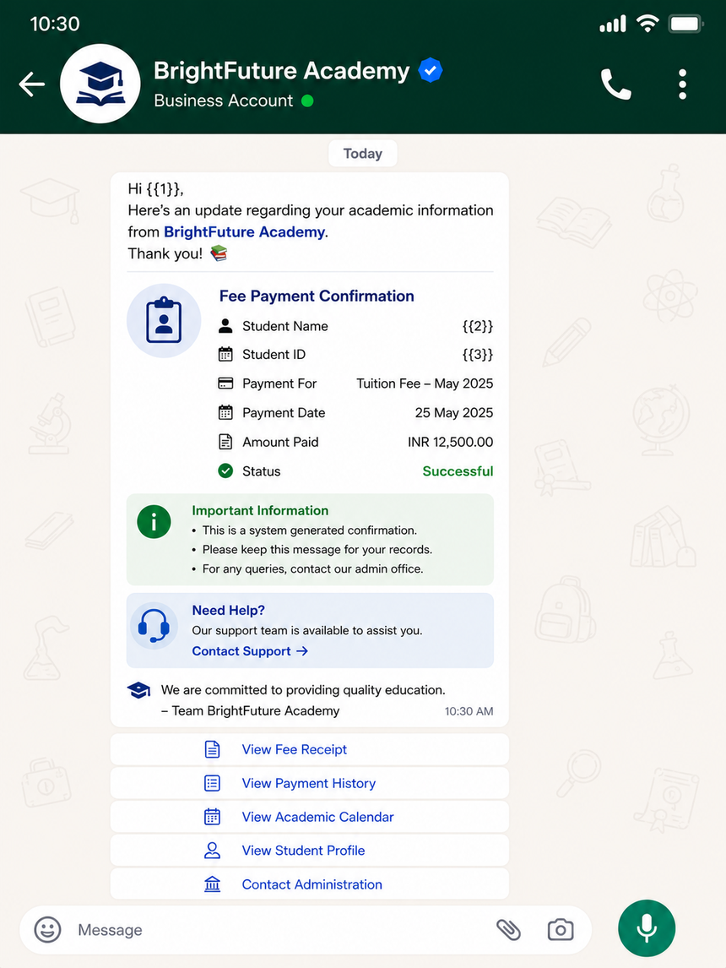The width and height of the screenshot is (726, 968).
Task: Open BrightFuture Academy profile picture
Action: [x=100, y=84]
